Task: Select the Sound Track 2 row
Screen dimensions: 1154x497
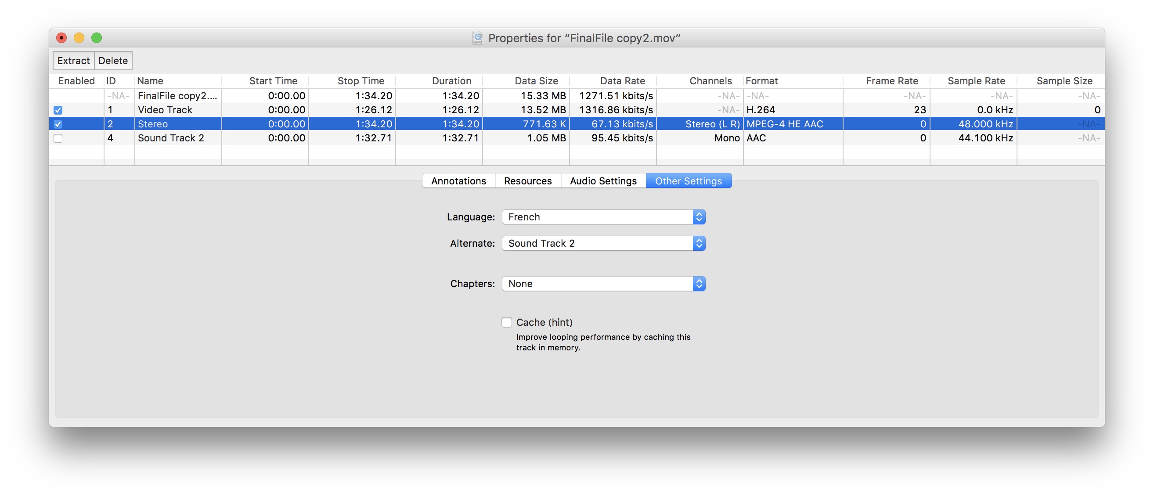Action: click(x=170, y=138)
